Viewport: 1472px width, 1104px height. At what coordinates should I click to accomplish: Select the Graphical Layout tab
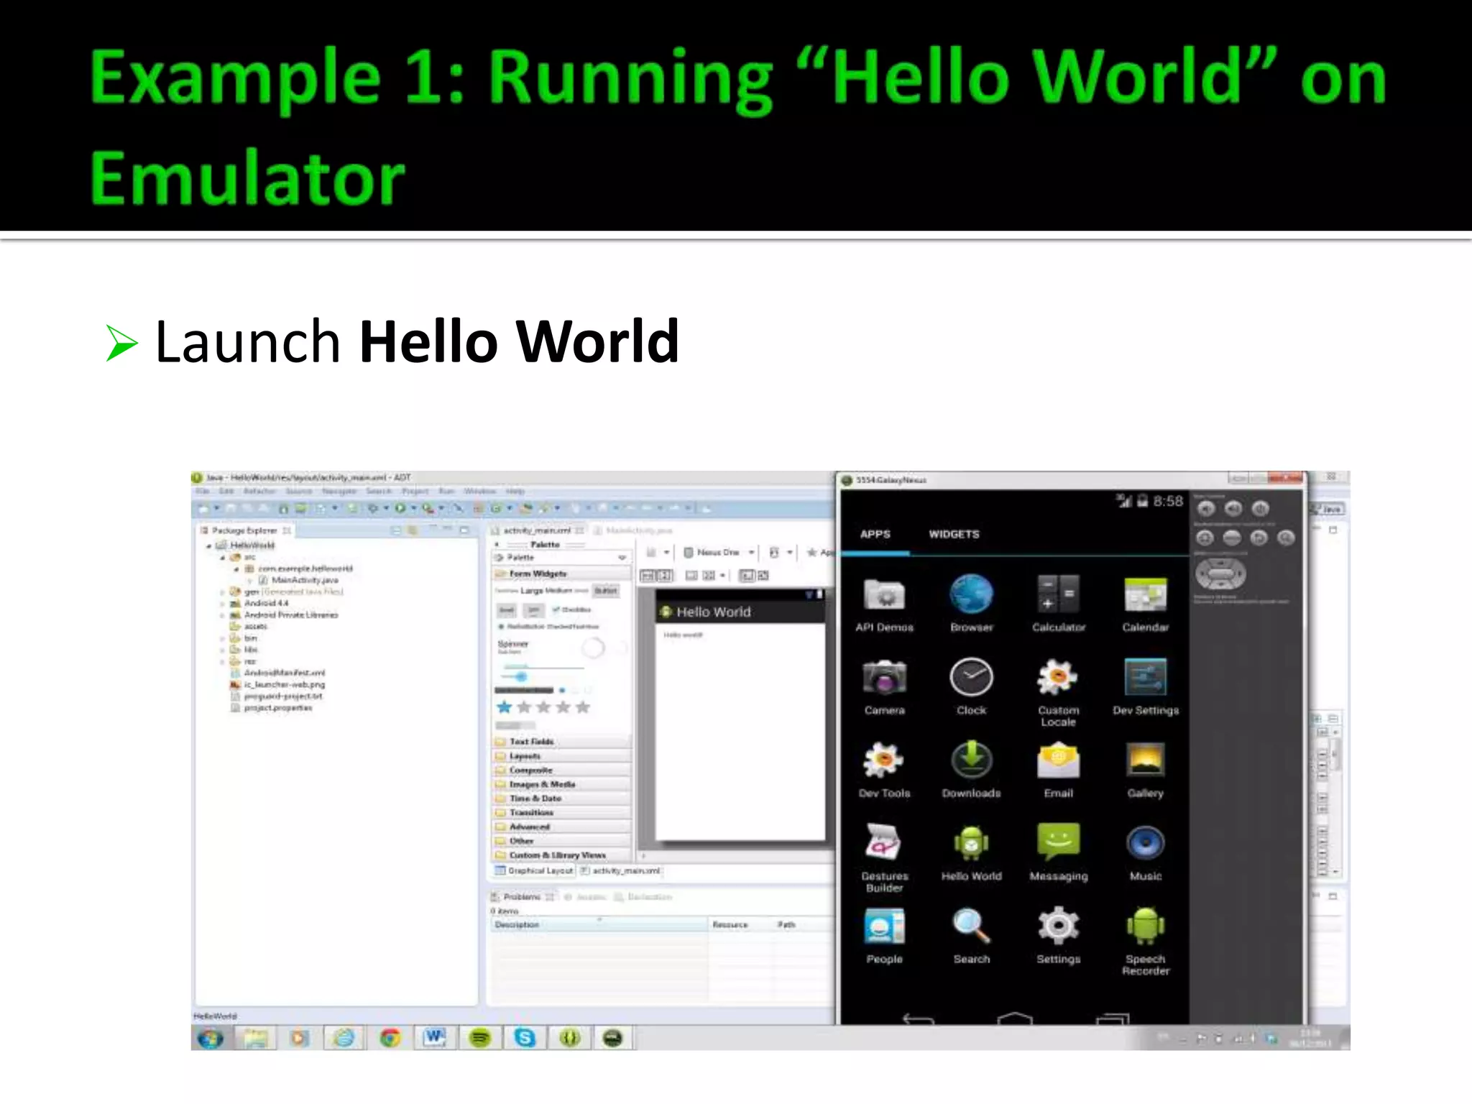pyautogui.click(x=535, y=870)
